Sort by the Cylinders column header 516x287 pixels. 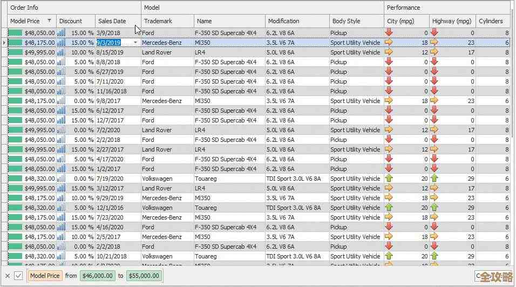[x=491, y=21]
